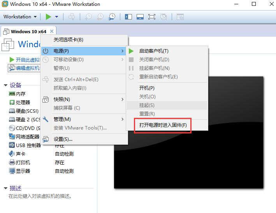Expand the 管理(M) submenu arrow
This screenshot has width=276, height=213.
point(123,119)
